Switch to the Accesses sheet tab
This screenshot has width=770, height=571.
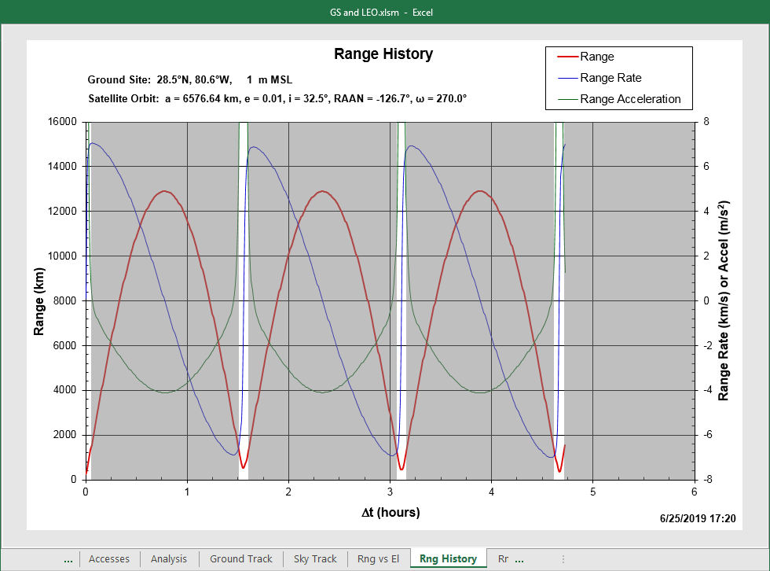[x=109, y=558]
